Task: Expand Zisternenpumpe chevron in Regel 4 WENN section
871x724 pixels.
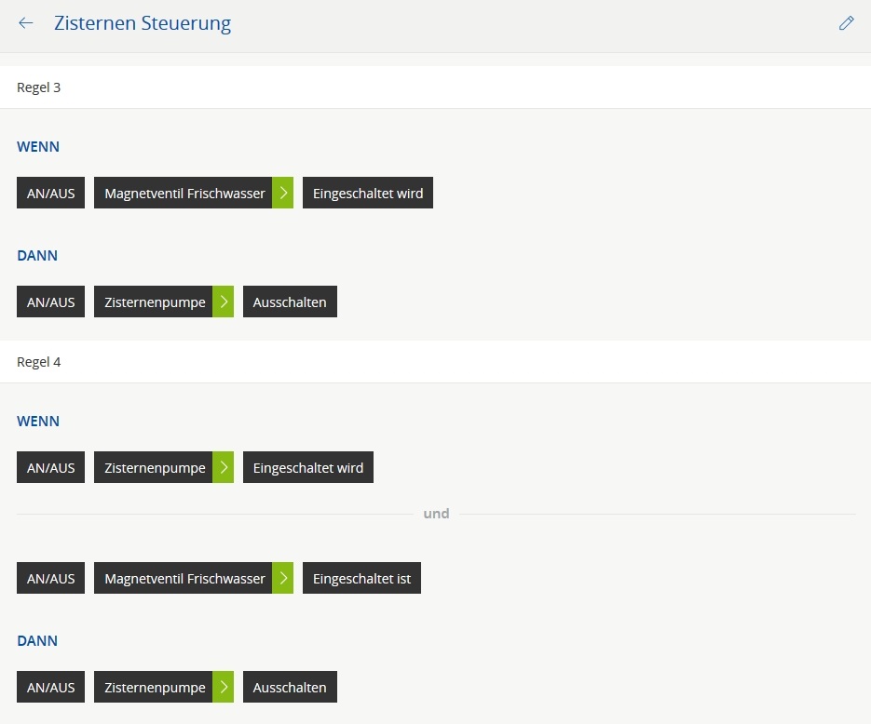Action: coord(224,468)
